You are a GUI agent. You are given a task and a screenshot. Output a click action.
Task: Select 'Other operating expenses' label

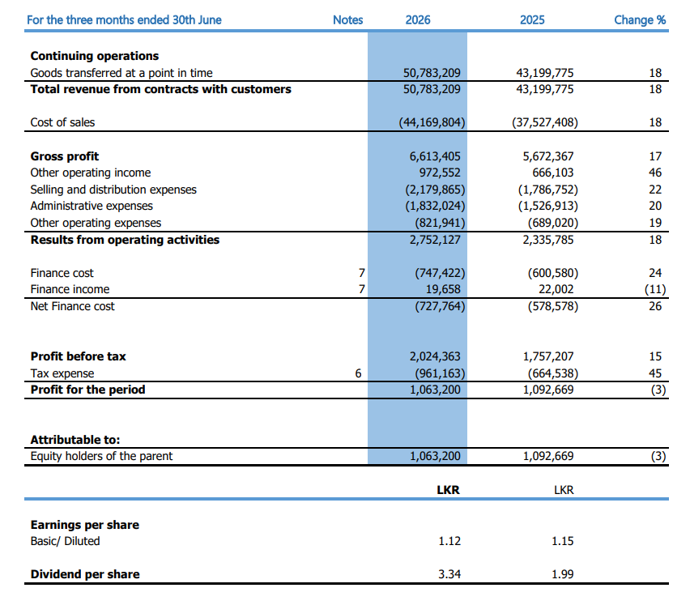(96, 223)
